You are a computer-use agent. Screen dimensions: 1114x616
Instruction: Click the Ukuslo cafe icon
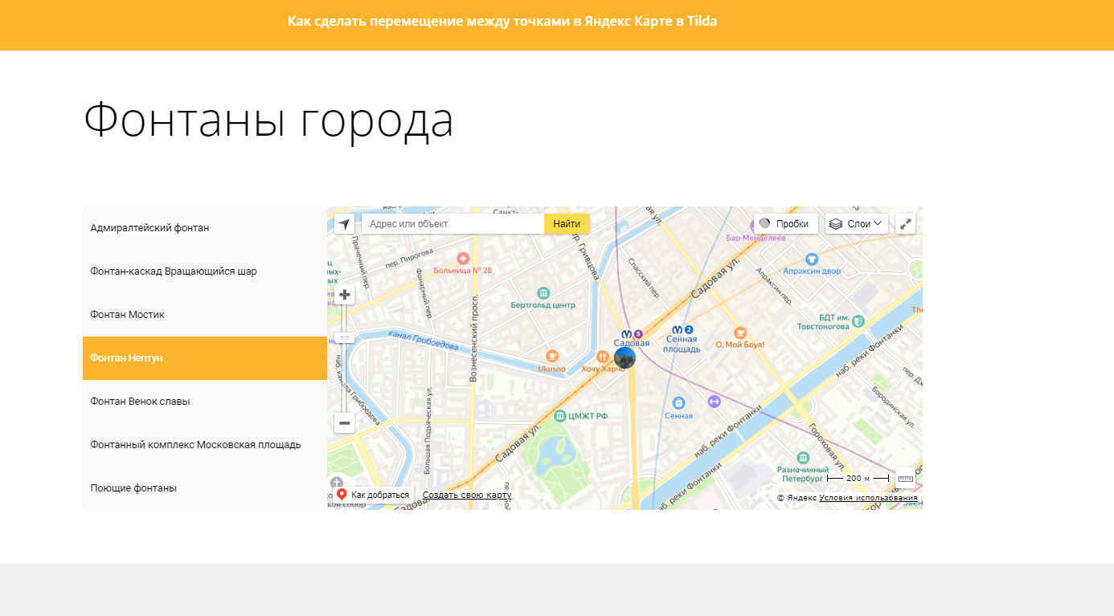[551, 356]
